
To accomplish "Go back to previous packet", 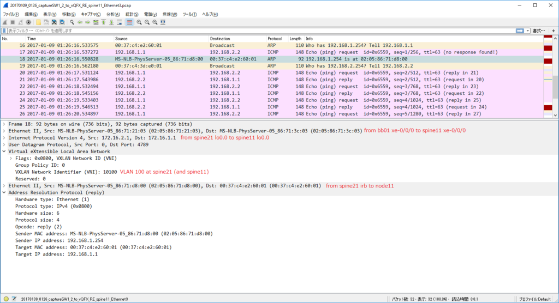I will coord(80,22).
